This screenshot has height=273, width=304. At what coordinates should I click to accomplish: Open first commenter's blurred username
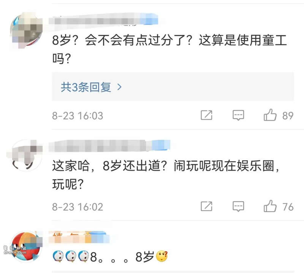tap(103, 20)
